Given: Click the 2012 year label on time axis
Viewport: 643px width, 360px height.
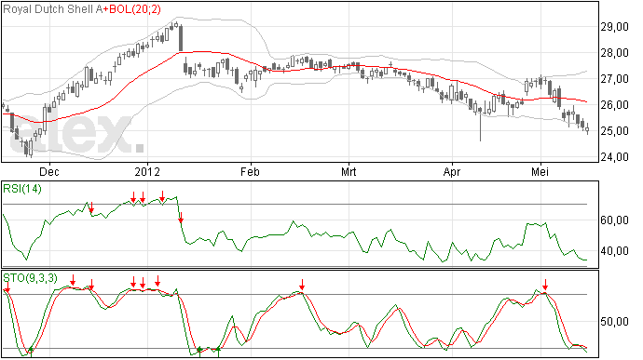Looking at the screenshot, I should 147,172.
